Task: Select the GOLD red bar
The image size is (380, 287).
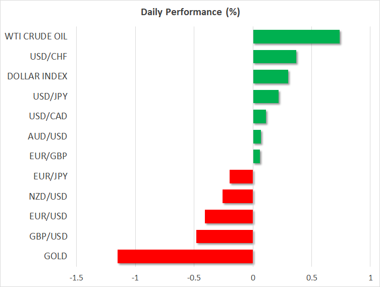Action: [x=185, y=256]
